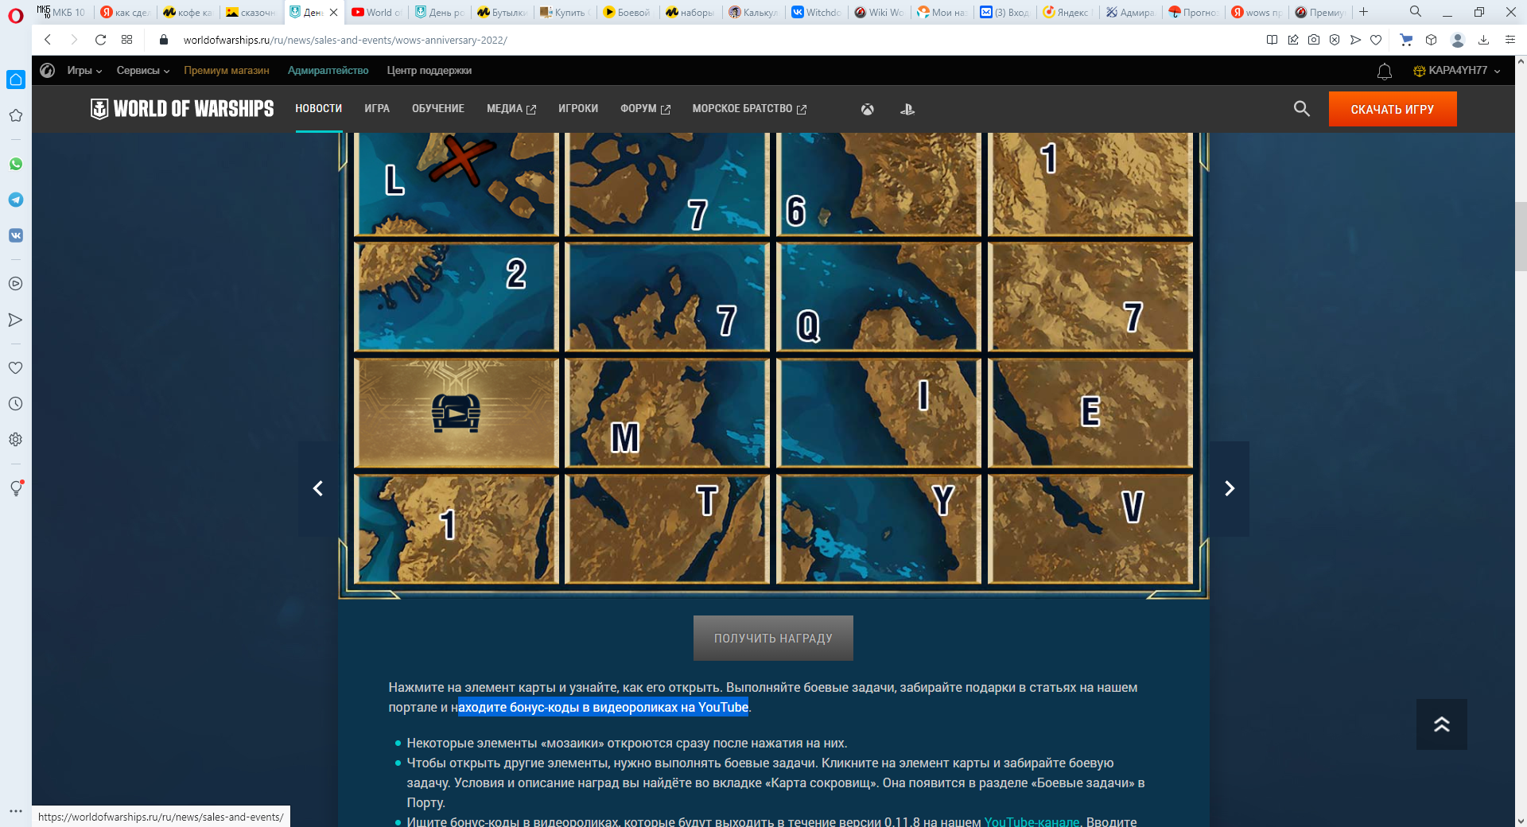This screenshot has width=1527, height=827.
Task: Click the Xbox platform icon
Action: (x=868, y=109)
